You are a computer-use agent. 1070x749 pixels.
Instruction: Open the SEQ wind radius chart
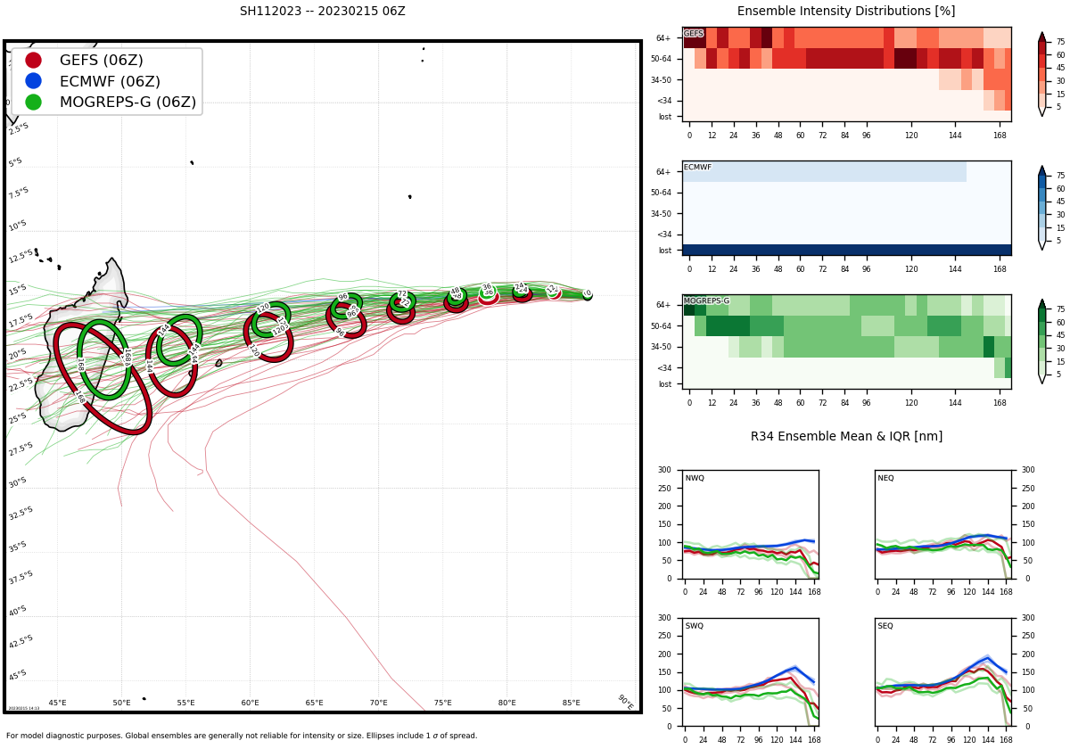point(942,672)
